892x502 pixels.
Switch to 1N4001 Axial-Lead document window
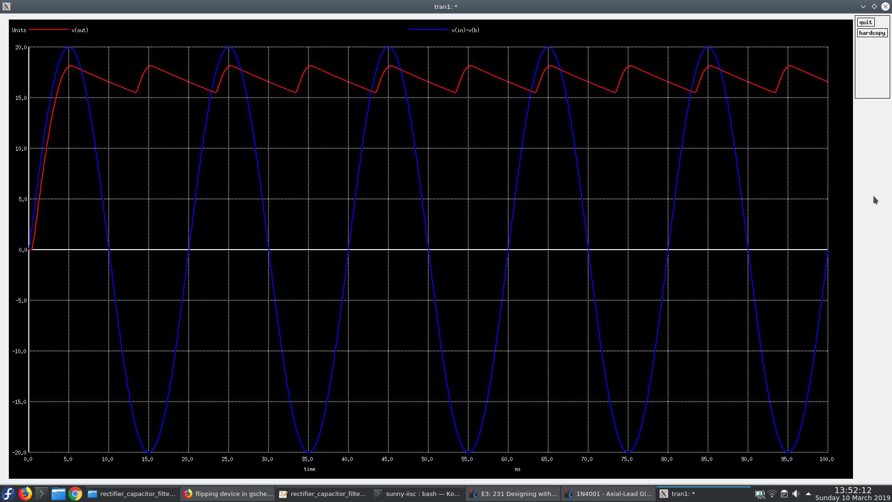[x=608, y=494]
